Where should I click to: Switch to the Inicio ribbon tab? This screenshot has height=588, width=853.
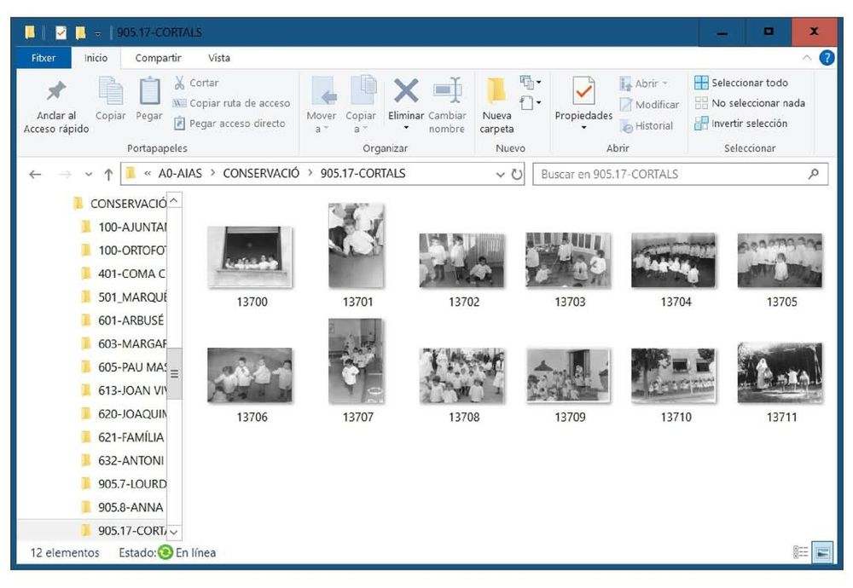[x=96, y=58]
